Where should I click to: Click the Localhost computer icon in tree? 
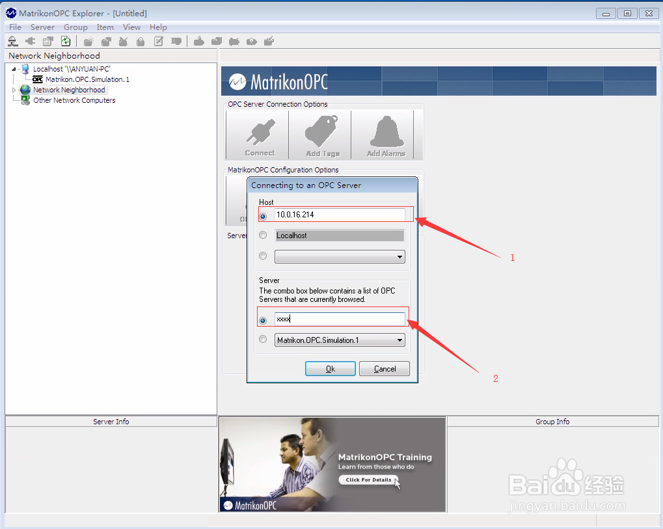[25, 69]
